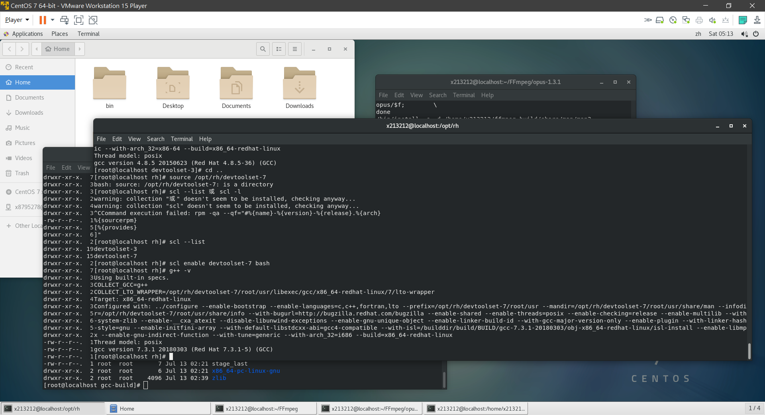
Task: Click the Home path button in Files
Action: point(57,49)
